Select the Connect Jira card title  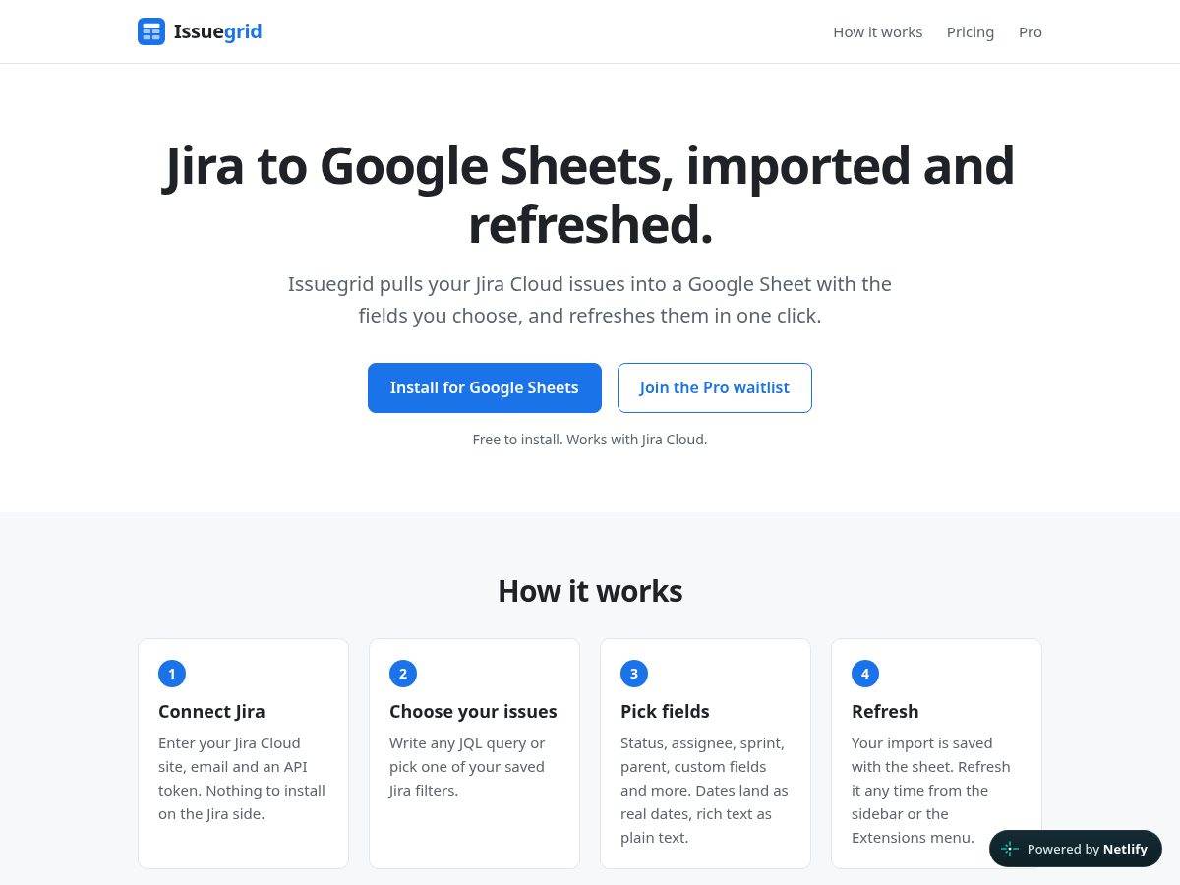coord(211,711)
